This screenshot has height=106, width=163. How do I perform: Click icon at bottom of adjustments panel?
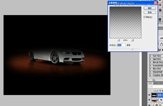point(154,80)
